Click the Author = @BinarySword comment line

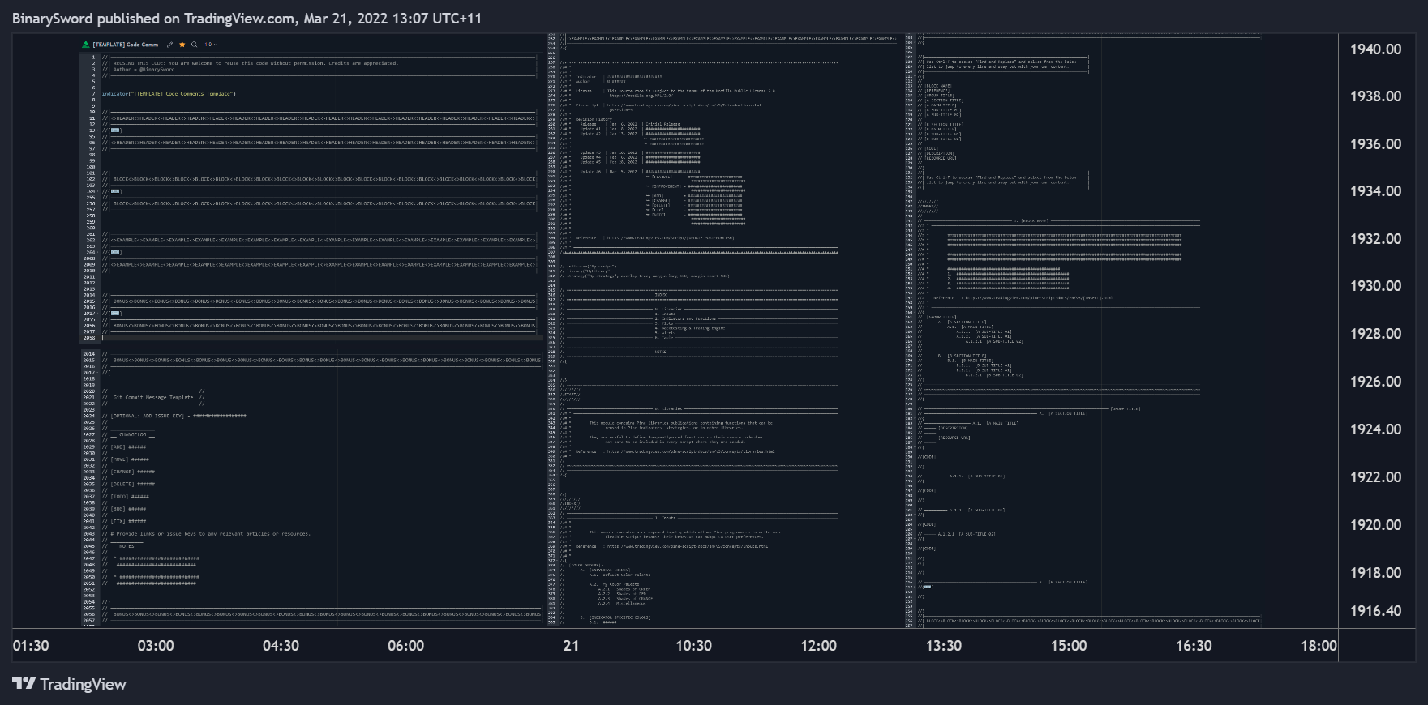coord(138,70)
